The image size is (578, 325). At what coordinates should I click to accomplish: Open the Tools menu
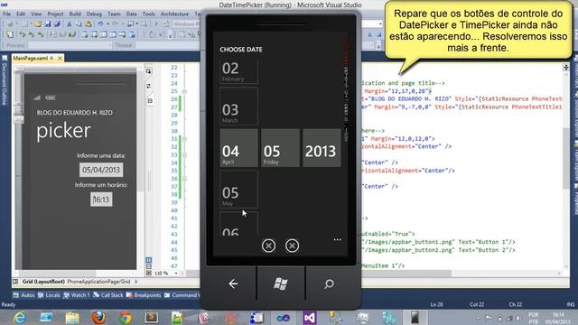click(148, 14)
